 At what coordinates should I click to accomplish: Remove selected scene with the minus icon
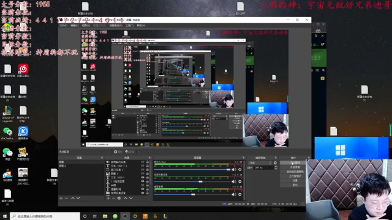(66, 198)
